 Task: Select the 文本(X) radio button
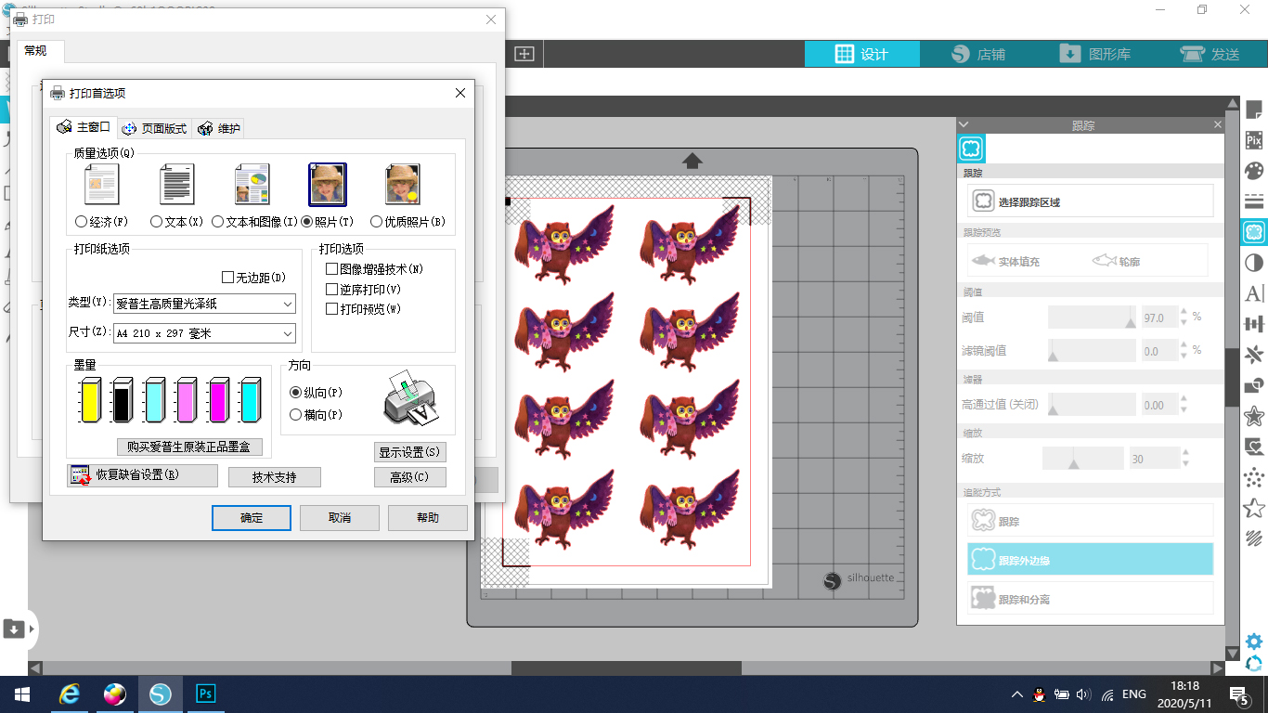click(156, 222)
